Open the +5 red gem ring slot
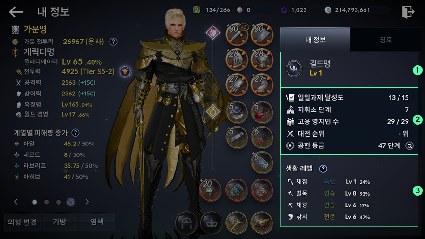This screenshot has height=239, width=425. pyautogui.click(x=262, y=112)
